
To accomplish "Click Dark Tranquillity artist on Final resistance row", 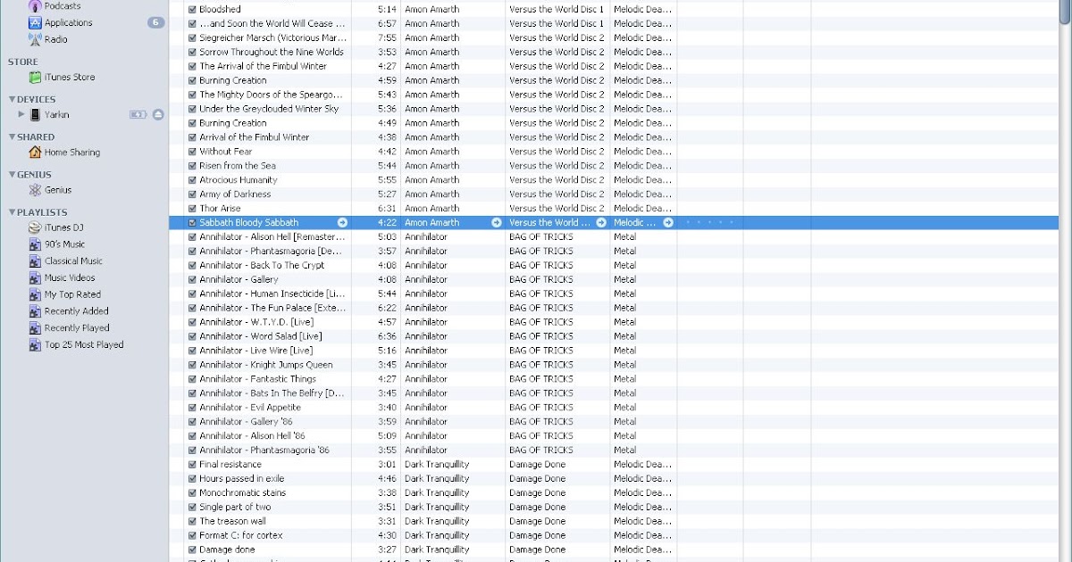I will pos(437,465).
